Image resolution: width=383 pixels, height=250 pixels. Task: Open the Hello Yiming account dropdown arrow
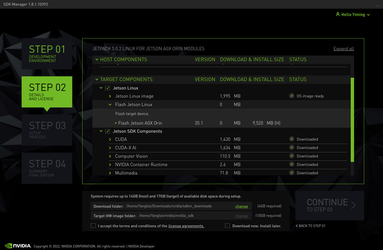[x=368, y=15]
